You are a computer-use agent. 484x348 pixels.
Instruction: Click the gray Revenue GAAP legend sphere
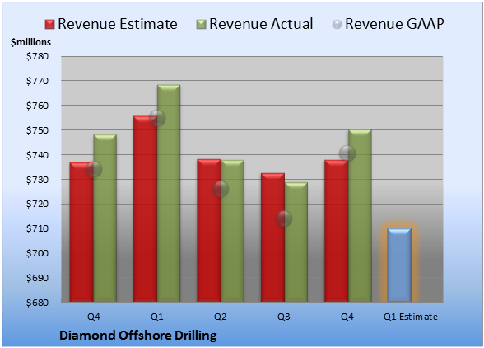[337, 25]
